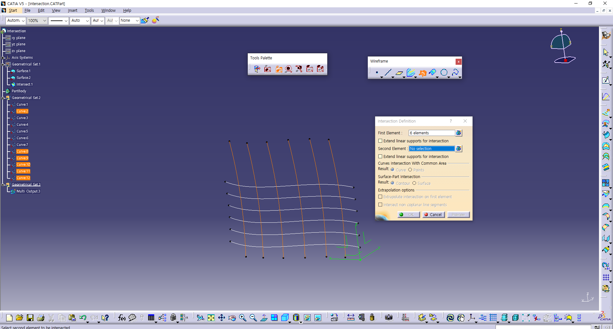
Task: Click the last icon in Tools Palette
Action: pyautogui.click(x=320, y=69)
